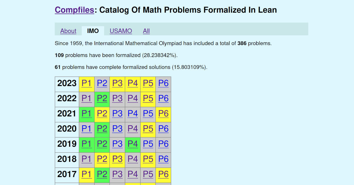The width and height of the screenshot is (354, 185).
Task: Click P4 for year 2023
Action: click(x=133, y=83)
